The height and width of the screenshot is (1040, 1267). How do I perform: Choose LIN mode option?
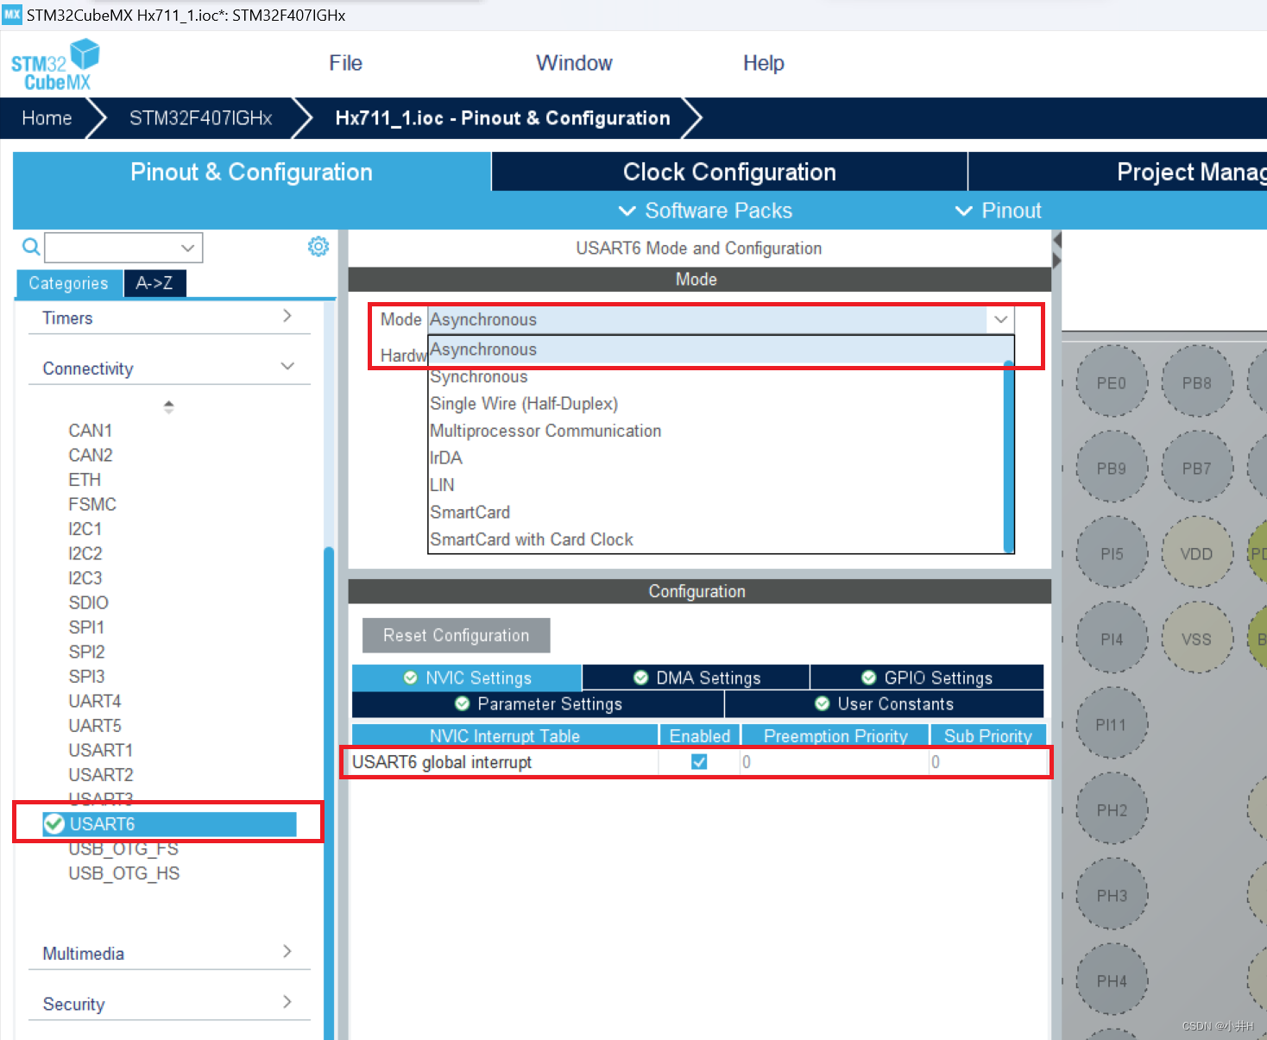tap(716, 485)
